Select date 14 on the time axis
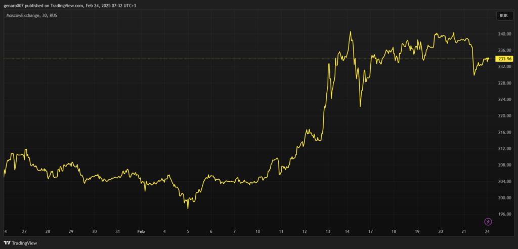This screenshot has height=249, width=518. (348, 231)
